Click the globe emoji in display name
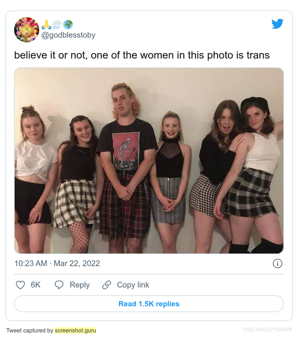The height and width of the screenshot is (345, 298). (x=68, y=25)
